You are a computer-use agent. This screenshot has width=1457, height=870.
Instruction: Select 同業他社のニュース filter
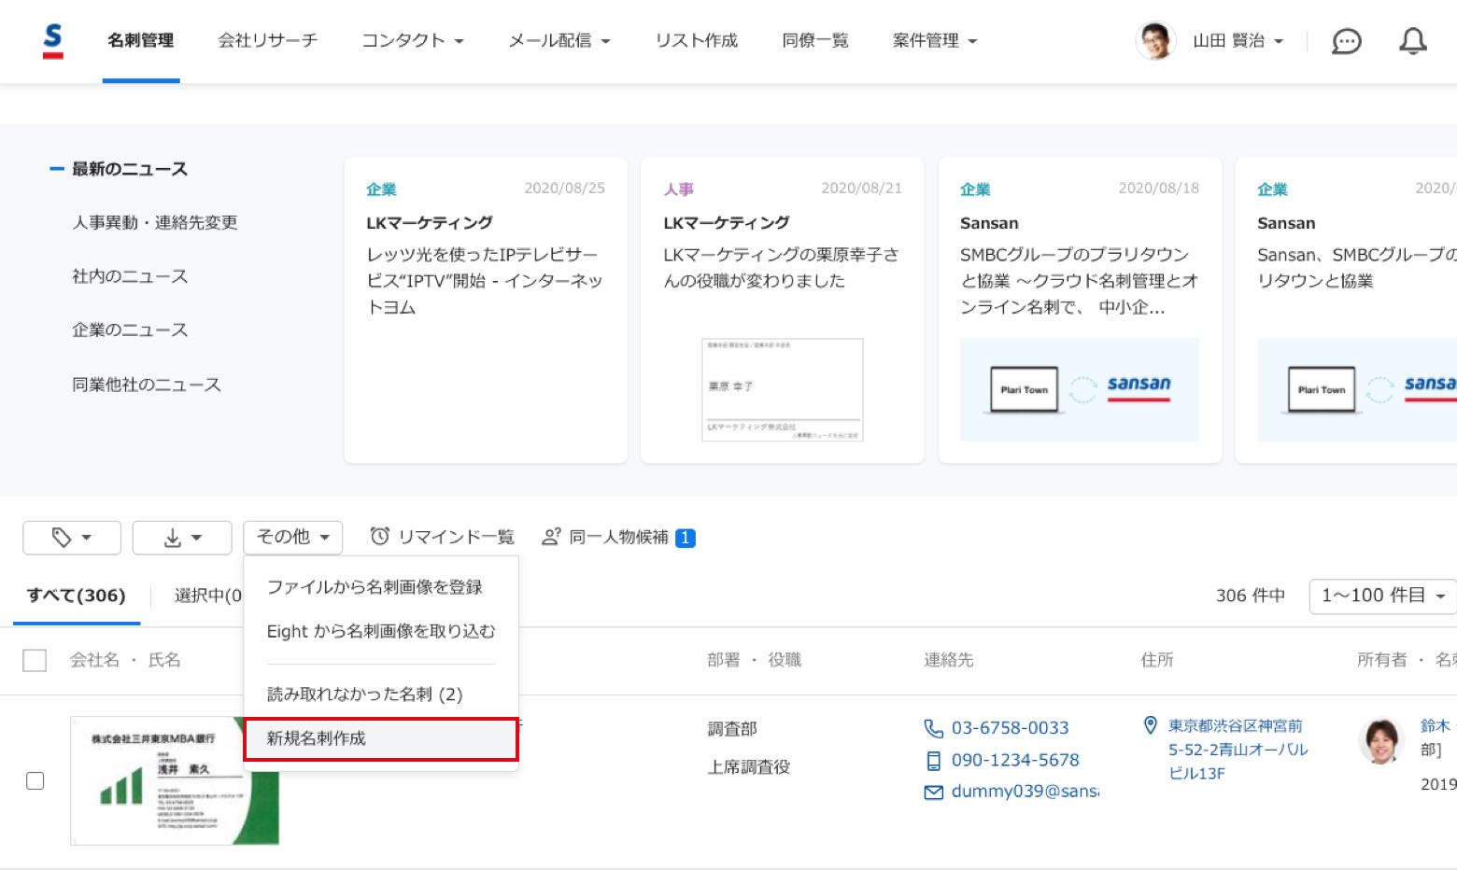click(147, 385)
